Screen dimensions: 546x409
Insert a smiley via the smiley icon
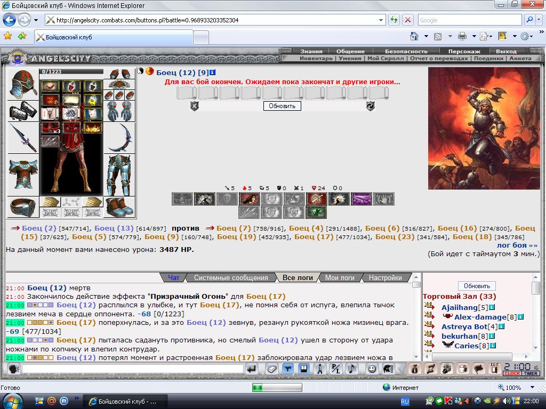pos(372,369)
